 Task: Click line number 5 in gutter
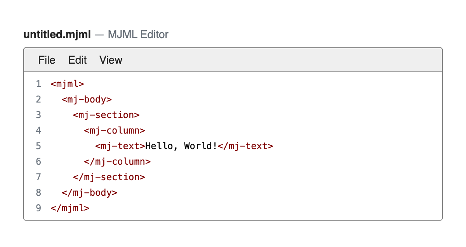point(38,146)
